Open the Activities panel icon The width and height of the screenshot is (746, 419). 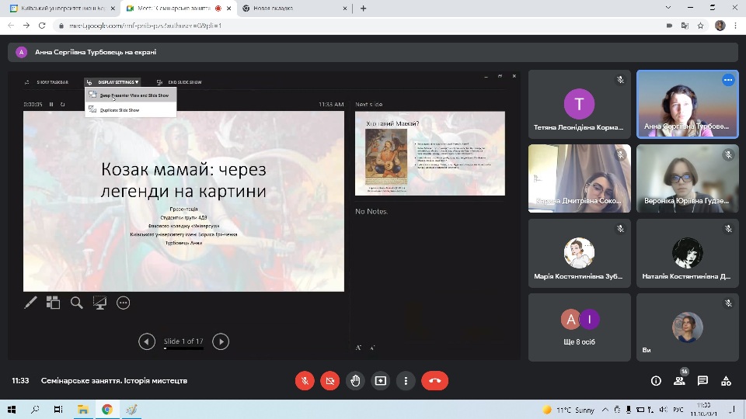click(x=726, y=380)
